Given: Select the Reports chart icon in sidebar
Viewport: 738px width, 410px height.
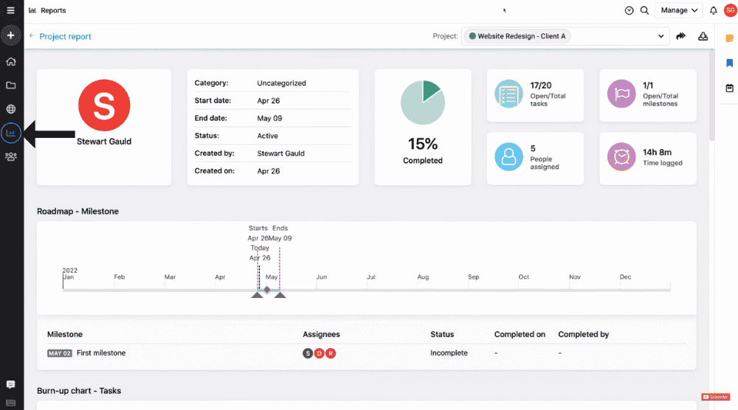Looking at the screenshot, I should pyautogui.click(x=11, y=133).
